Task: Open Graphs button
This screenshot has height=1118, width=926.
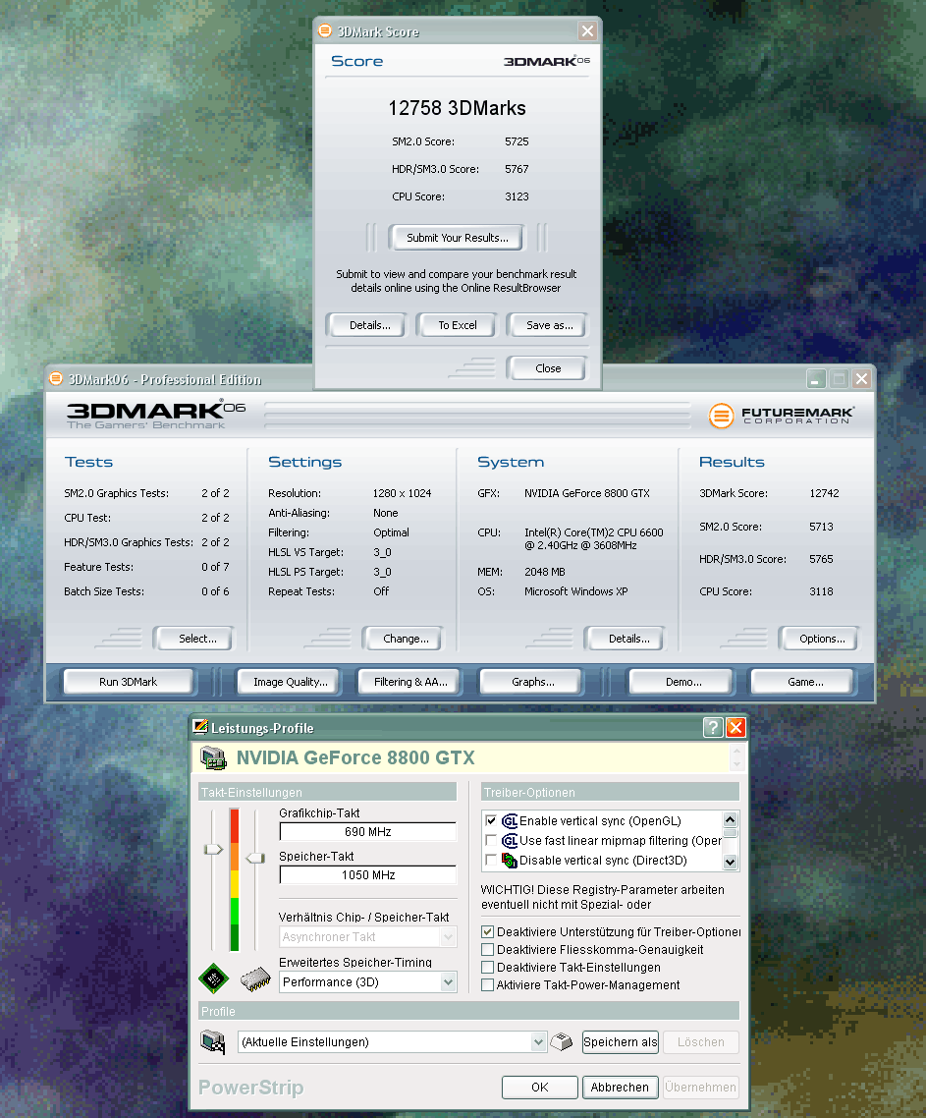Action: pyautogui.click(x=532, y=682)
